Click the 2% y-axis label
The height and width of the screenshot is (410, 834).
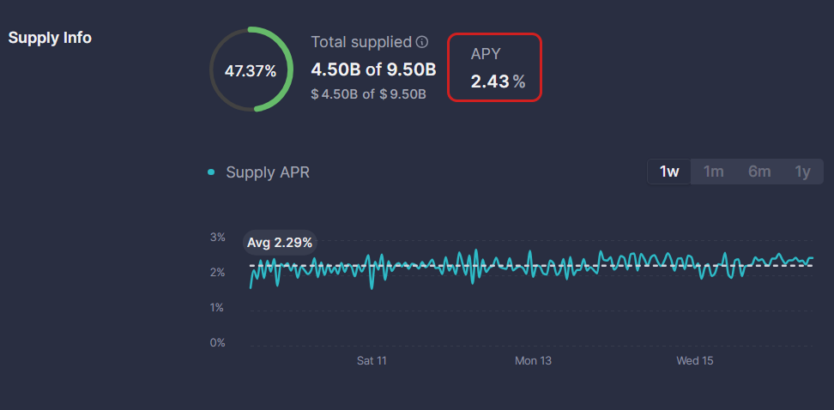point(218,272)
